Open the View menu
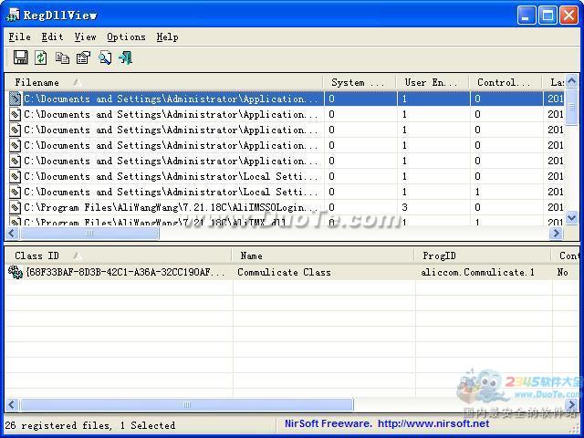 pyautogui.click(x=85, y=36)
